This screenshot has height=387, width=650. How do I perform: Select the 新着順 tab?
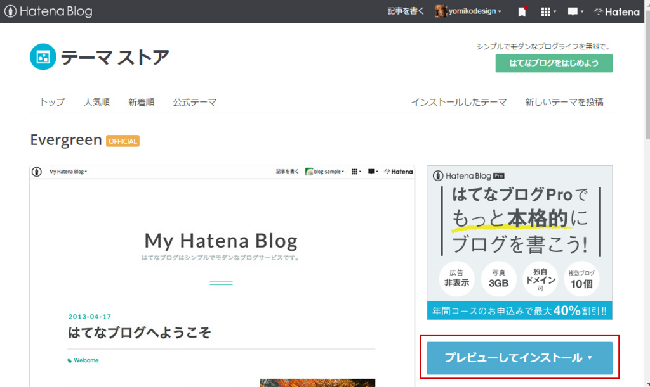click(141, 102)
